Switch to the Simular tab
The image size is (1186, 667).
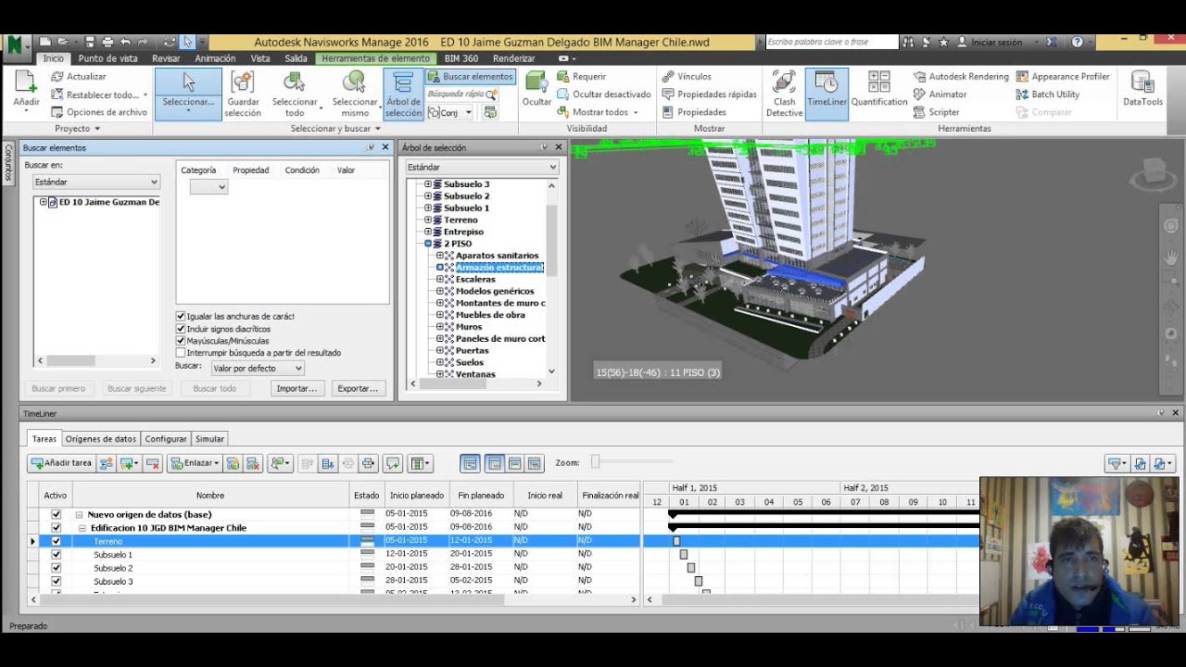pyautogui.click(x=209, y=439)
